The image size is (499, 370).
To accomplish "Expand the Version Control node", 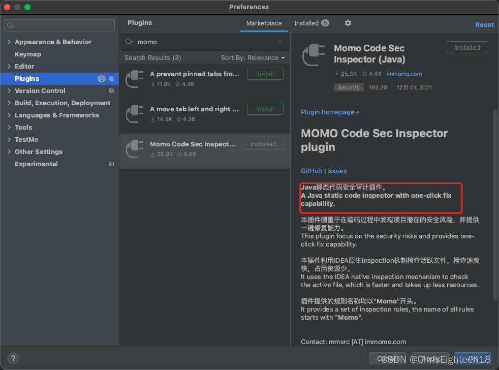I will [x=9, y=91].
